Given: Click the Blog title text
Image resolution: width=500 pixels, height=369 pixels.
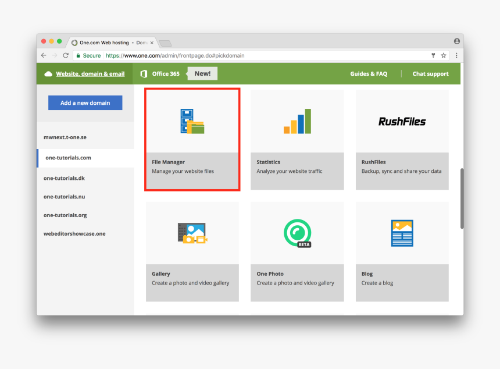Looking at the screenshot, I should point(367,274).
